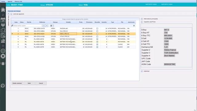Select RIA 2 PRO model cell

pos(68,31)
